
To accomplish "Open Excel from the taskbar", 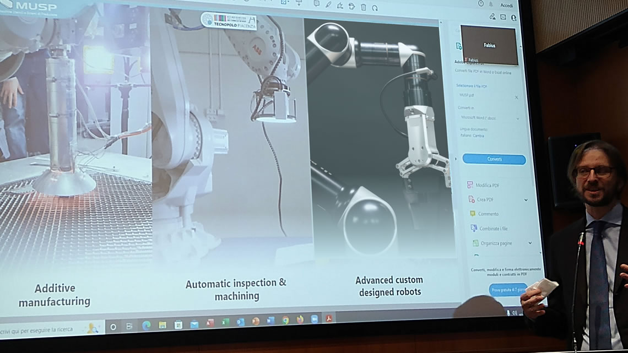I will (x=225, y=322).
